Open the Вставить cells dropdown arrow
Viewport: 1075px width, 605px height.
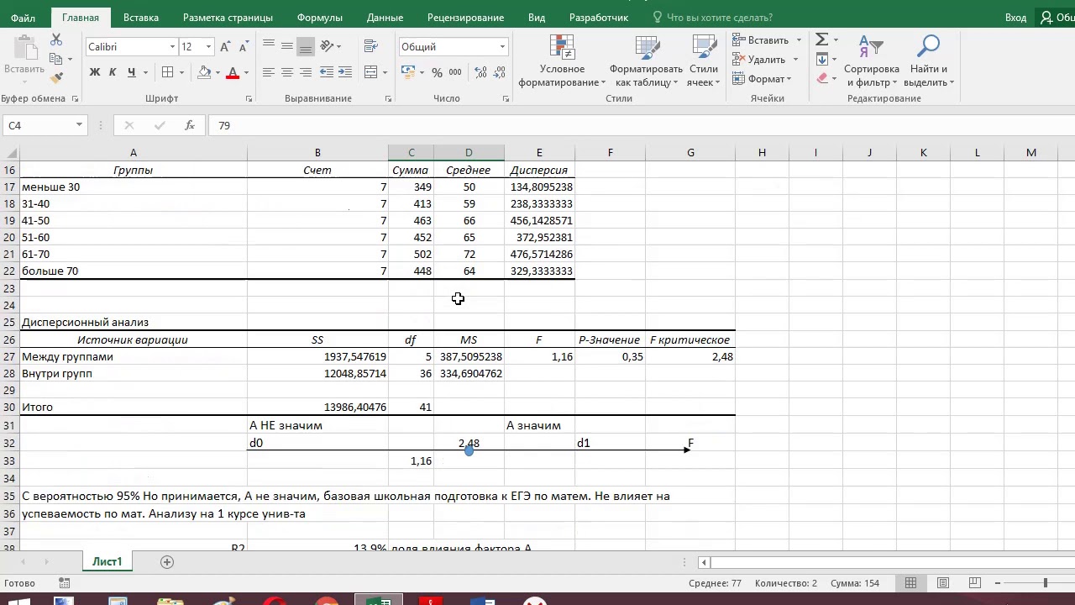point(799,39)
